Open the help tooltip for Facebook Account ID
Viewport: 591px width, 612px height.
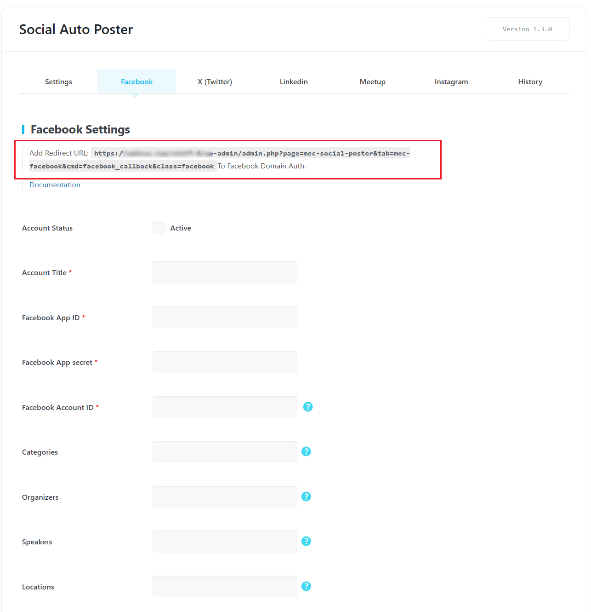pos(307,407)
